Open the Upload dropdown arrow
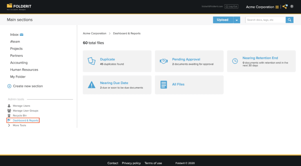301x166 pixels. [237, 20]
